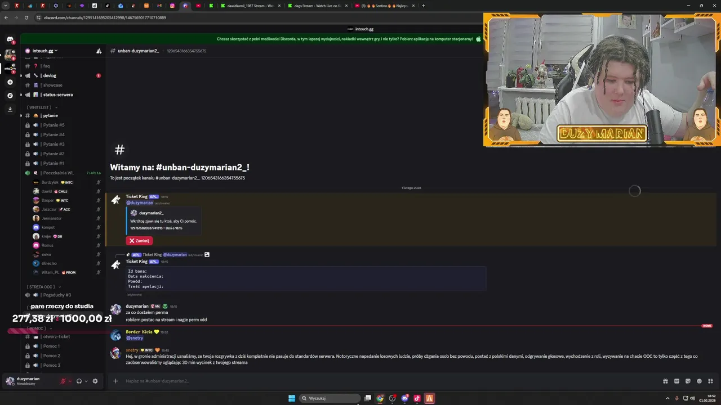Toggle muted mic icon for Romus
Viewport: 721px width, 405px height.
pos(98,245)
